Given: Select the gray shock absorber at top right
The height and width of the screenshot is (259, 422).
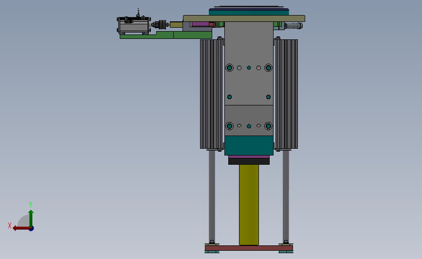Looking at the screenshot, I should 294,26.
